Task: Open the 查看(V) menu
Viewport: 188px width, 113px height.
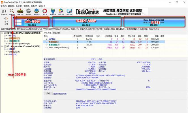Action: tap(34, 6)
